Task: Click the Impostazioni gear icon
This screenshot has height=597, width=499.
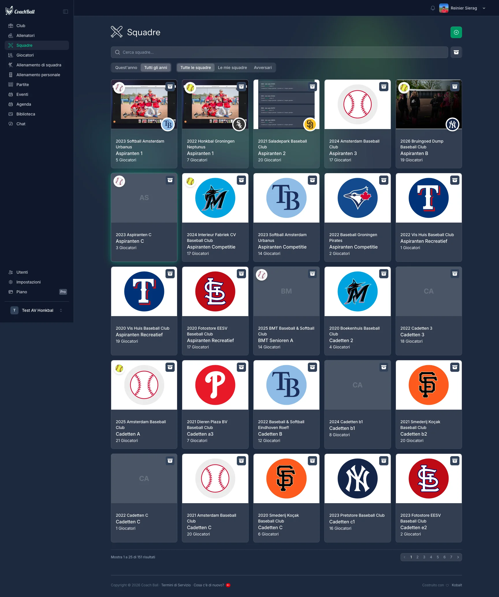Action: coord(11,282)
